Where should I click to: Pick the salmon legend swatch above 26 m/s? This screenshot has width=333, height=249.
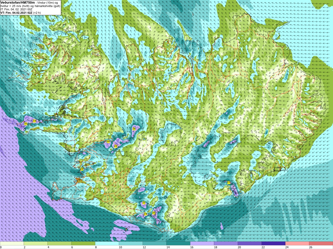[x=321, y=244]
